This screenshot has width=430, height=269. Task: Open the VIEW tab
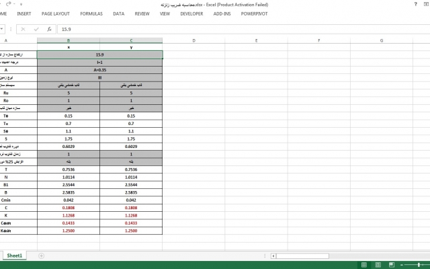pos(165,13)
